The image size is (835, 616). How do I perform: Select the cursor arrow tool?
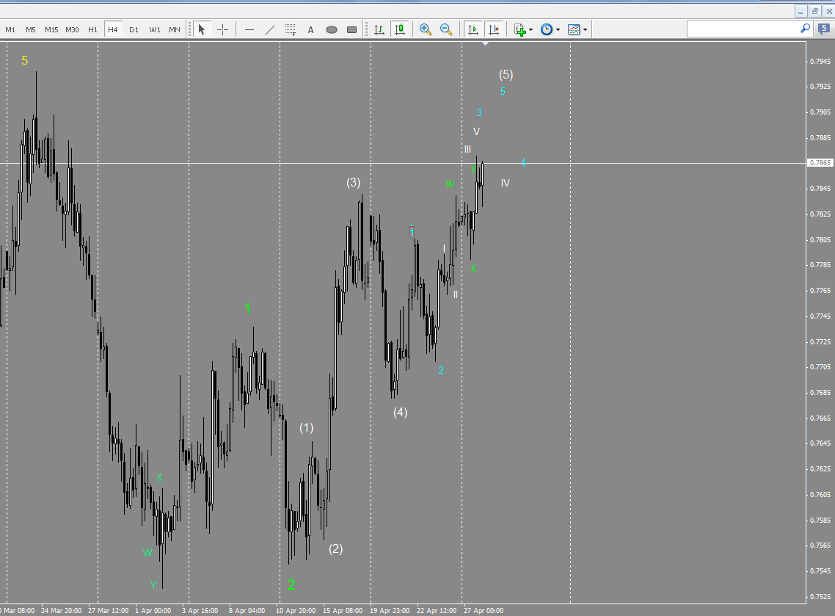pyautogui.click(x=200, y=29)
